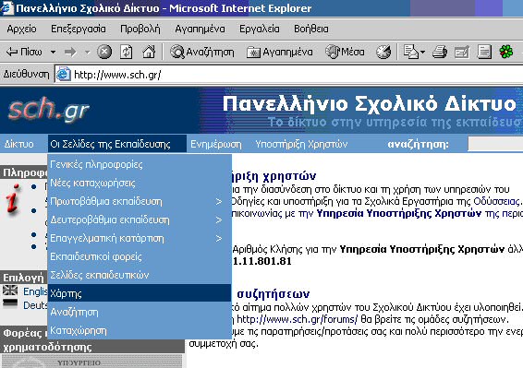Go to the Home page icon
This screenshot has height=368, width=523.
click(x=149, y=52)
